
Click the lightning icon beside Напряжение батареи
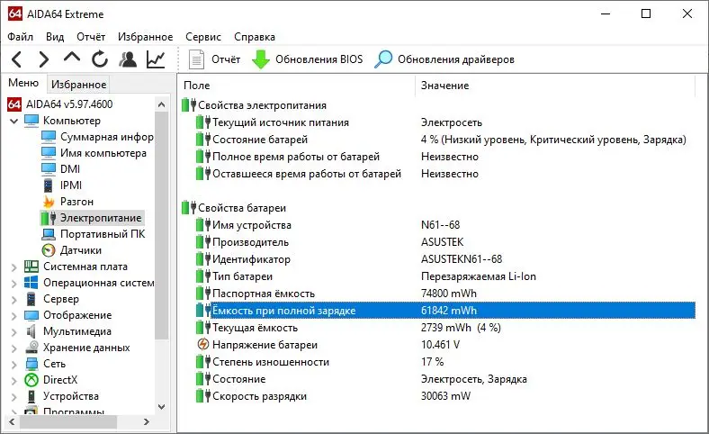coord(203,345)
